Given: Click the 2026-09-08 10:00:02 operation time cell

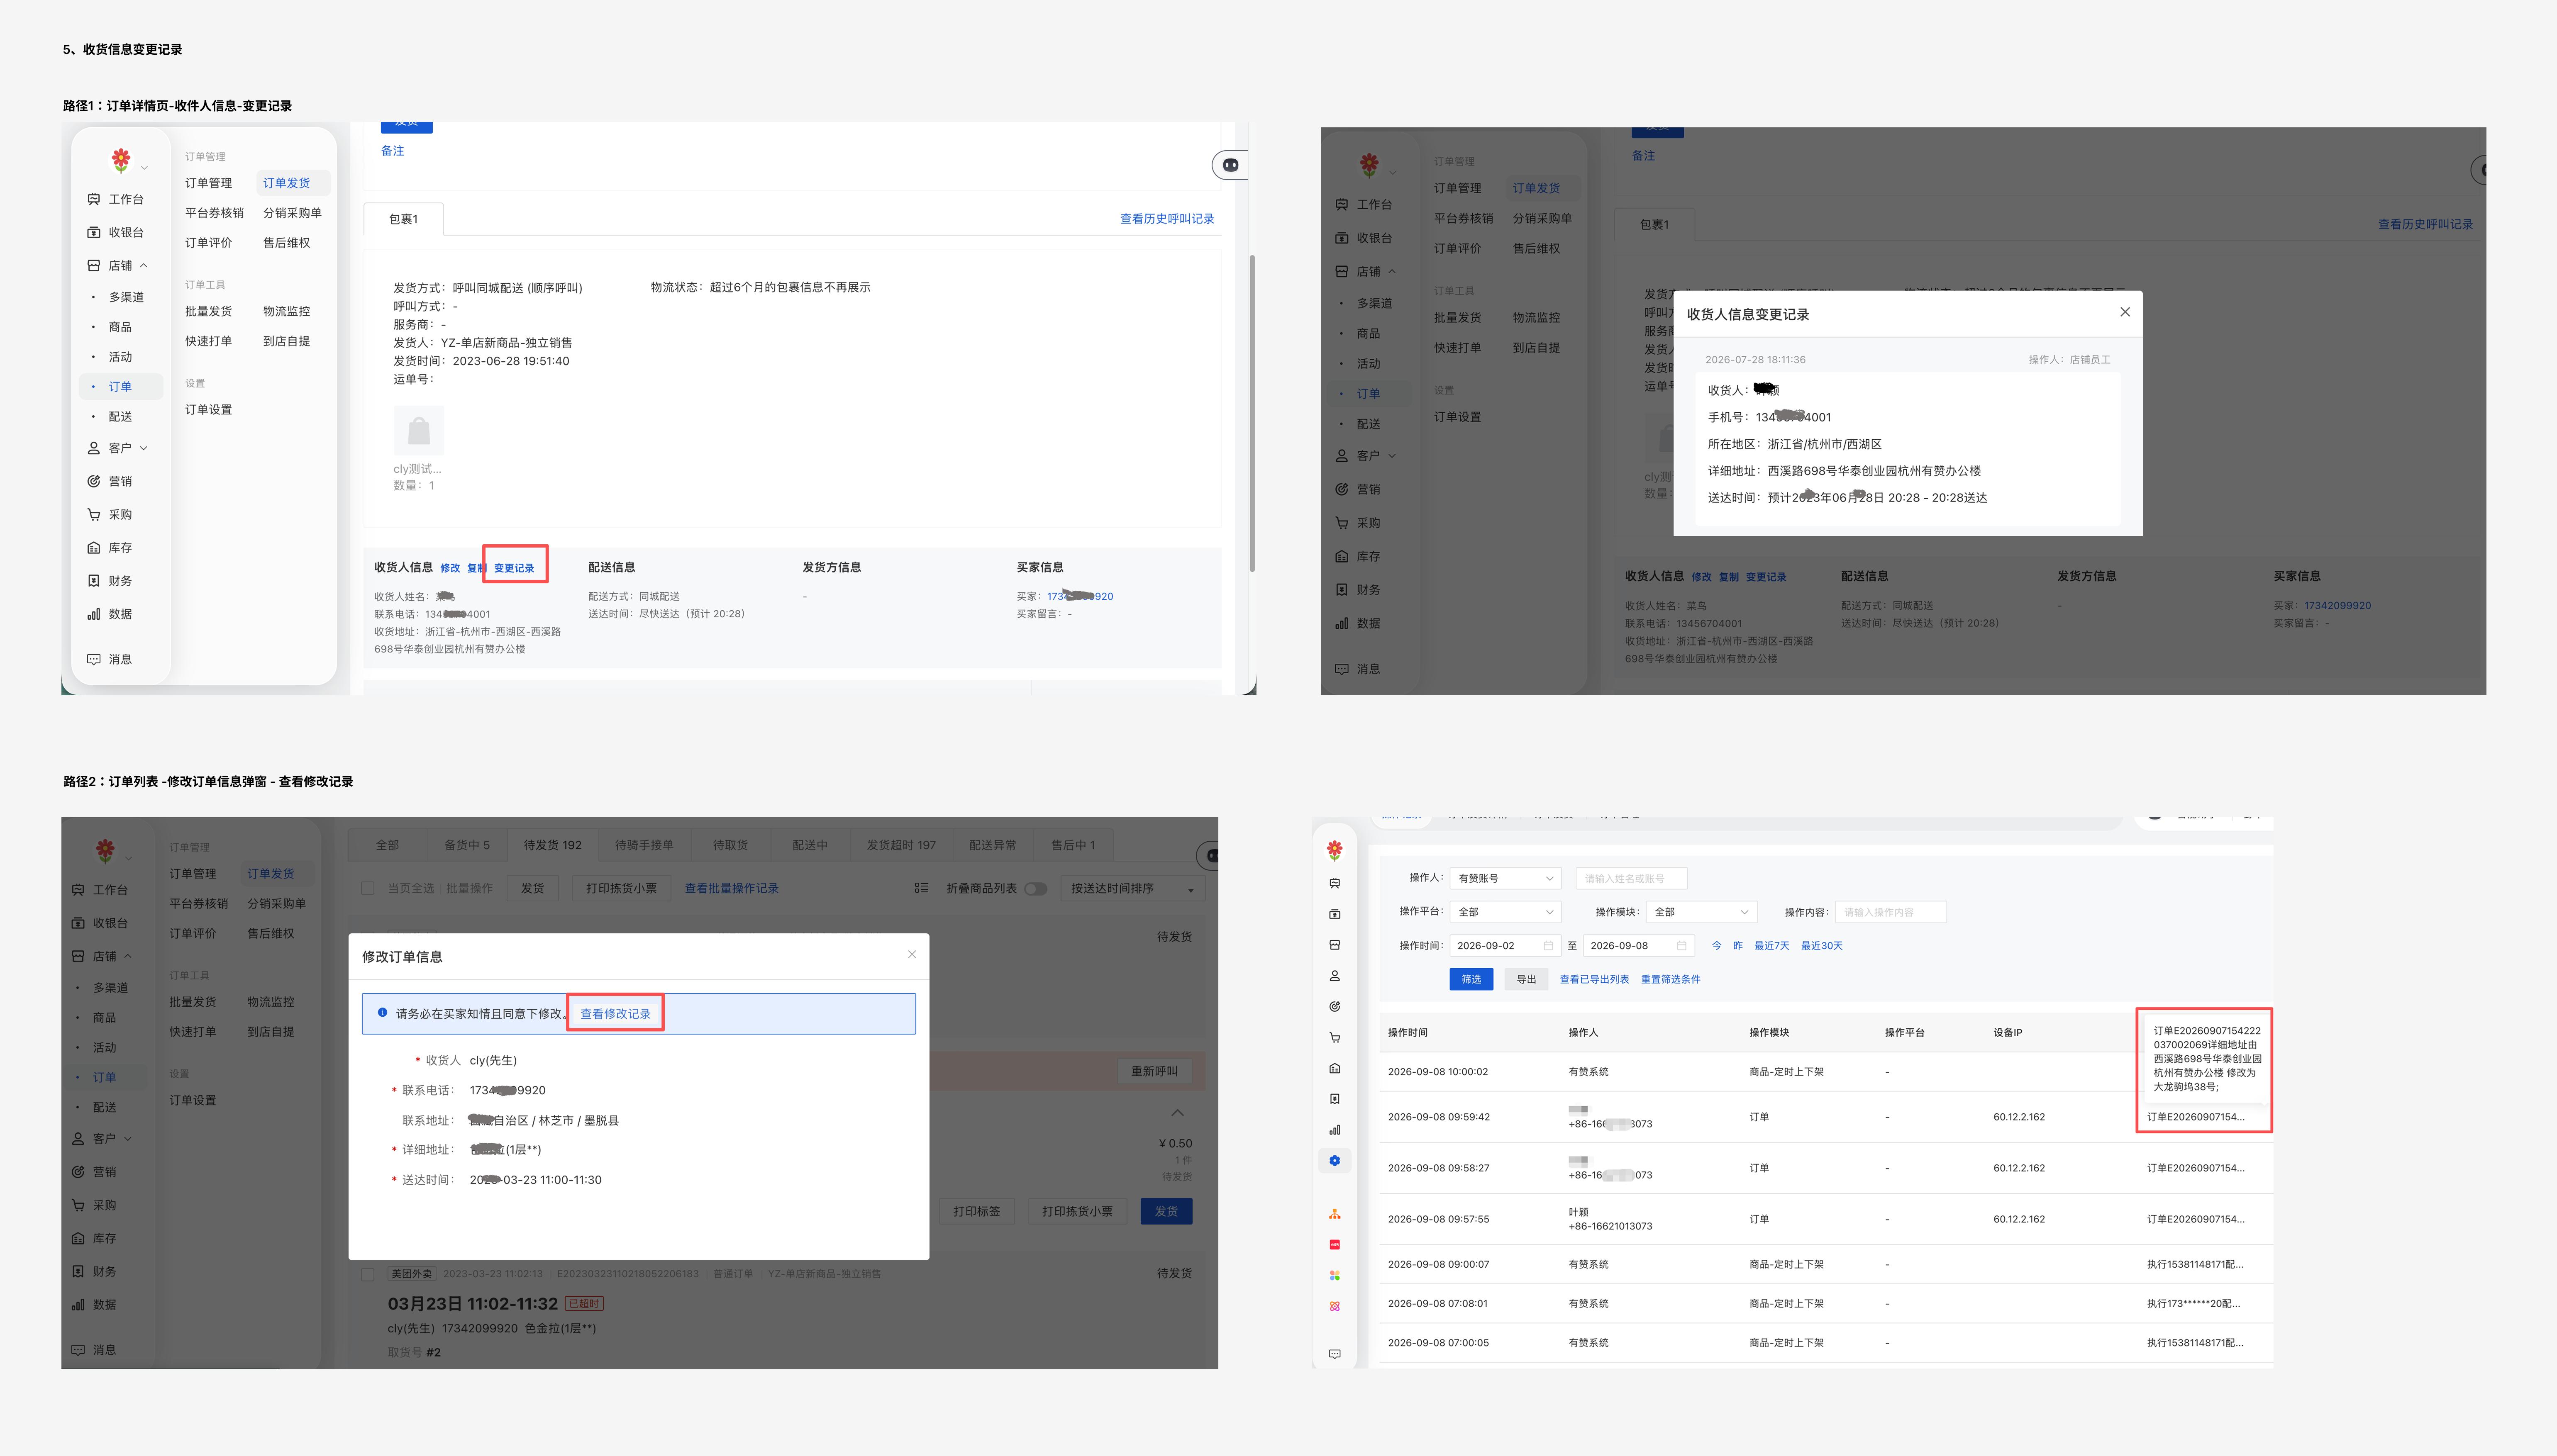Looking at the screenshot, I should [1437, 1072].
